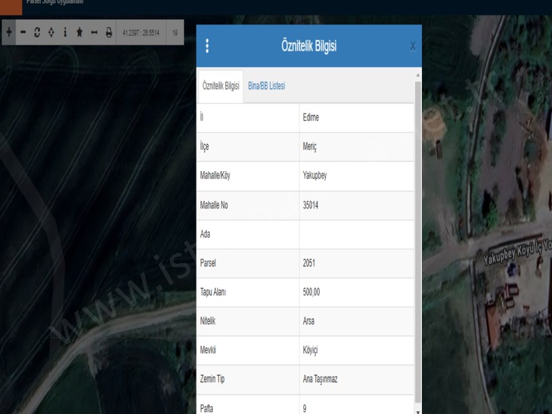The width and height of the screenshot is (552, 414).
Task: Select the info query tool
Action: (x=65, y=32)
